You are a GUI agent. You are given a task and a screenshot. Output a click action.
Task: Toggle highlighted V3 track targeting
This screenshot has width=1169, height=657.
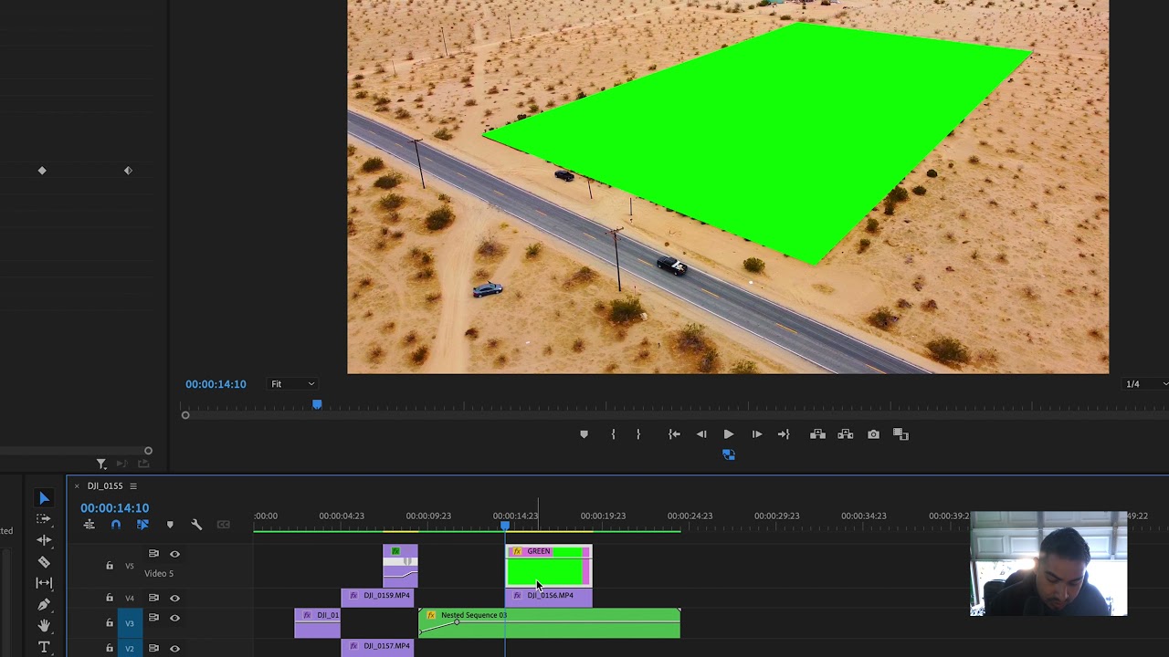click(x=130, y=623)
